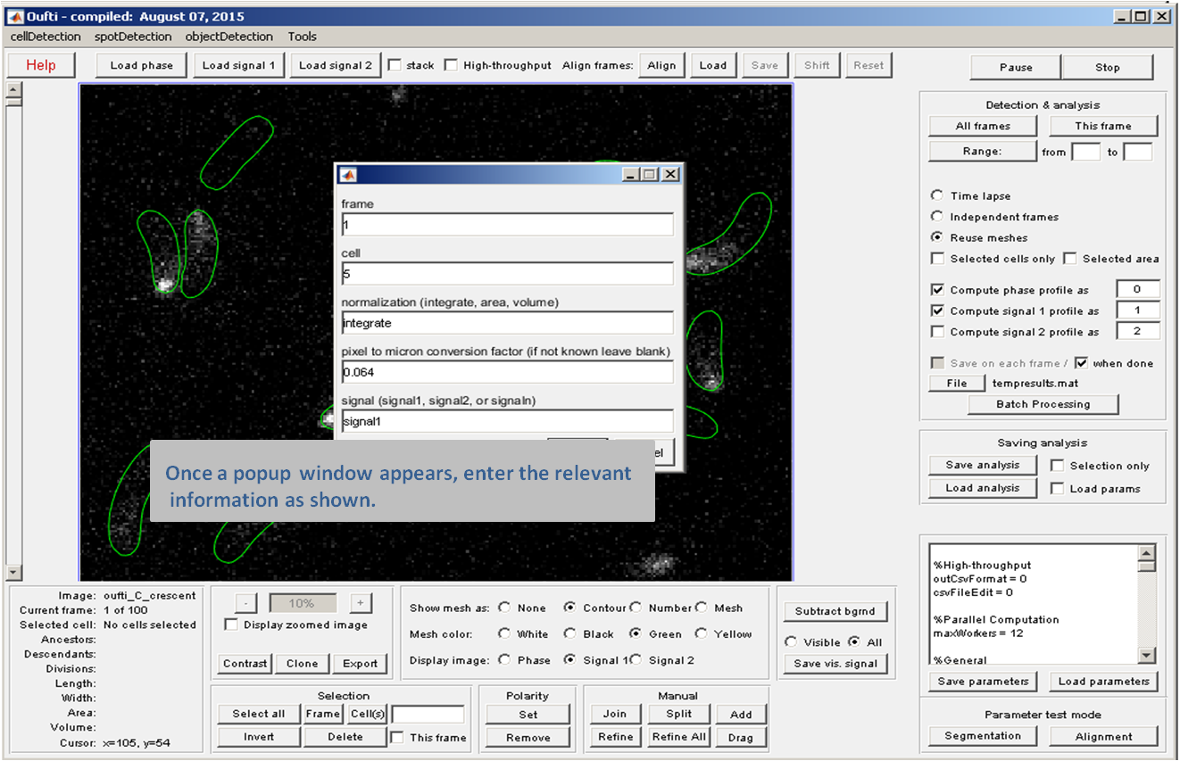
Task: Toggle the stack checkbox
Action: click(395, 65)
